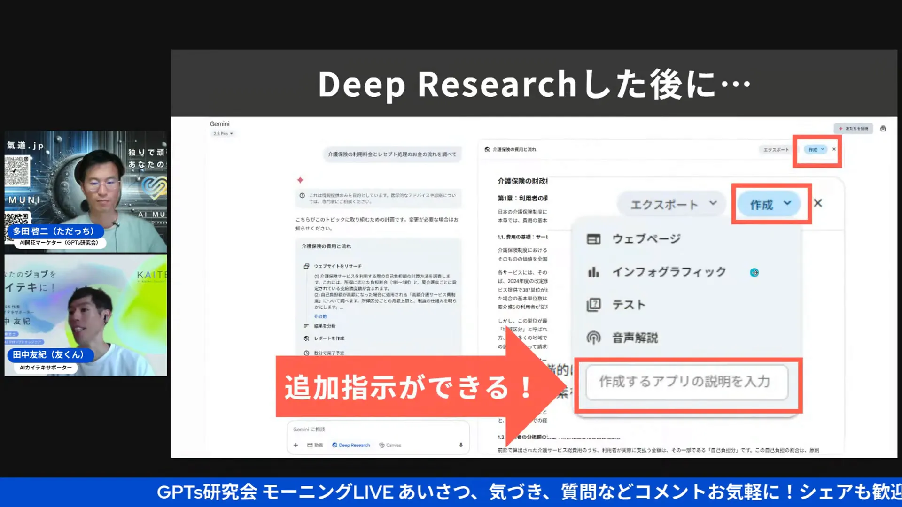This screenshot has height=507, width=902.
Task: Click the Canvas button in the prompt box
Action: point(390,445)
